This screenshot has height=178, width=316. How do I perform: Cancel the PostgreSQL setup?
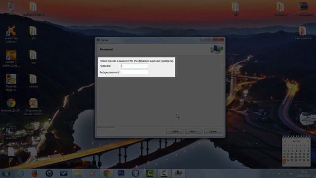[213, 132]
